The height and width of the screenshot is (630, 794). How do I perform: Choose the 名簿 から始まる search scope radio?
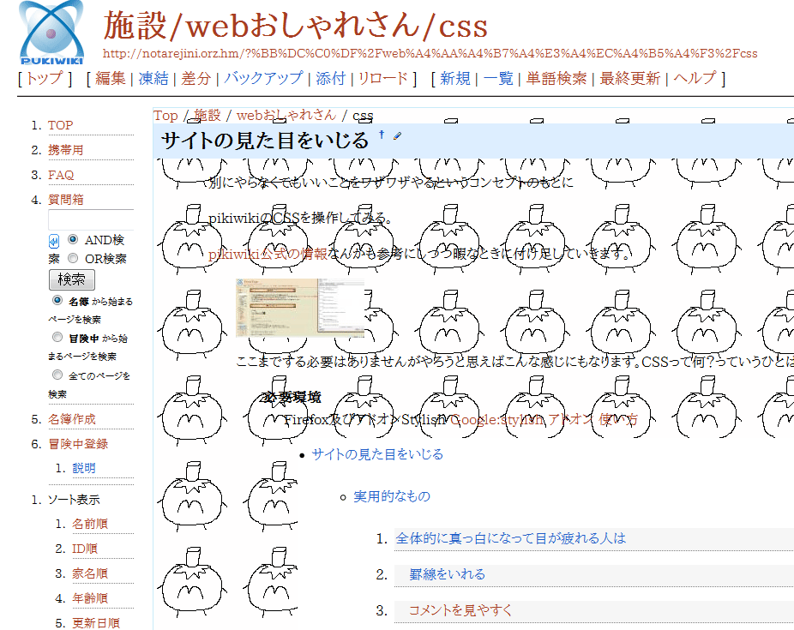coord(57,301)
